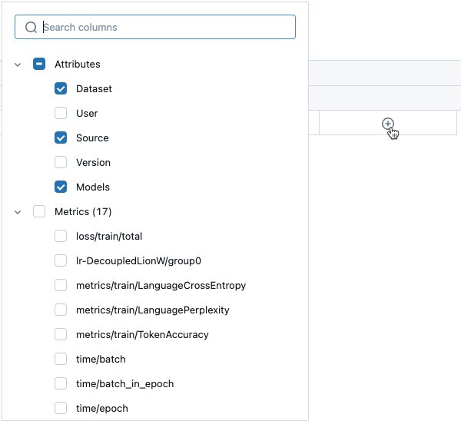Check metrics/train/TokenAccuracy checkbox
The width and height of the screenshot is (461, 421).
tap(61, 335)
